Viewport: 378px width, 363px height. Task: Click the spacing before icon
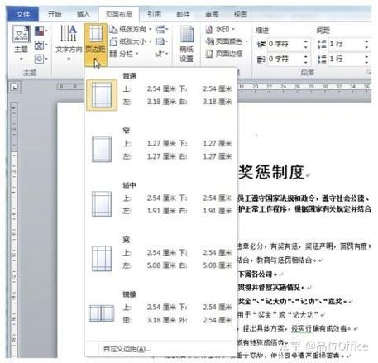coord(322,44)
